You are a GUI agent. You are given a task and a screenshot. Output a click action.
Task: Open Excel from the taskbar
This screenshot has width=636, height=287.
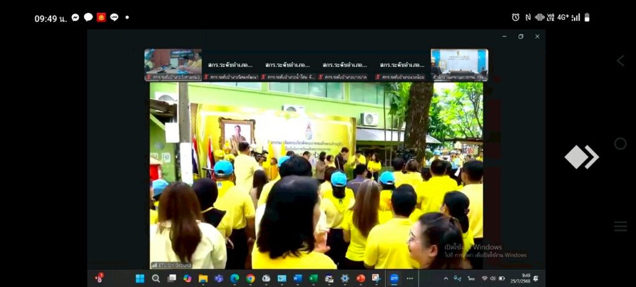[314, 278]
